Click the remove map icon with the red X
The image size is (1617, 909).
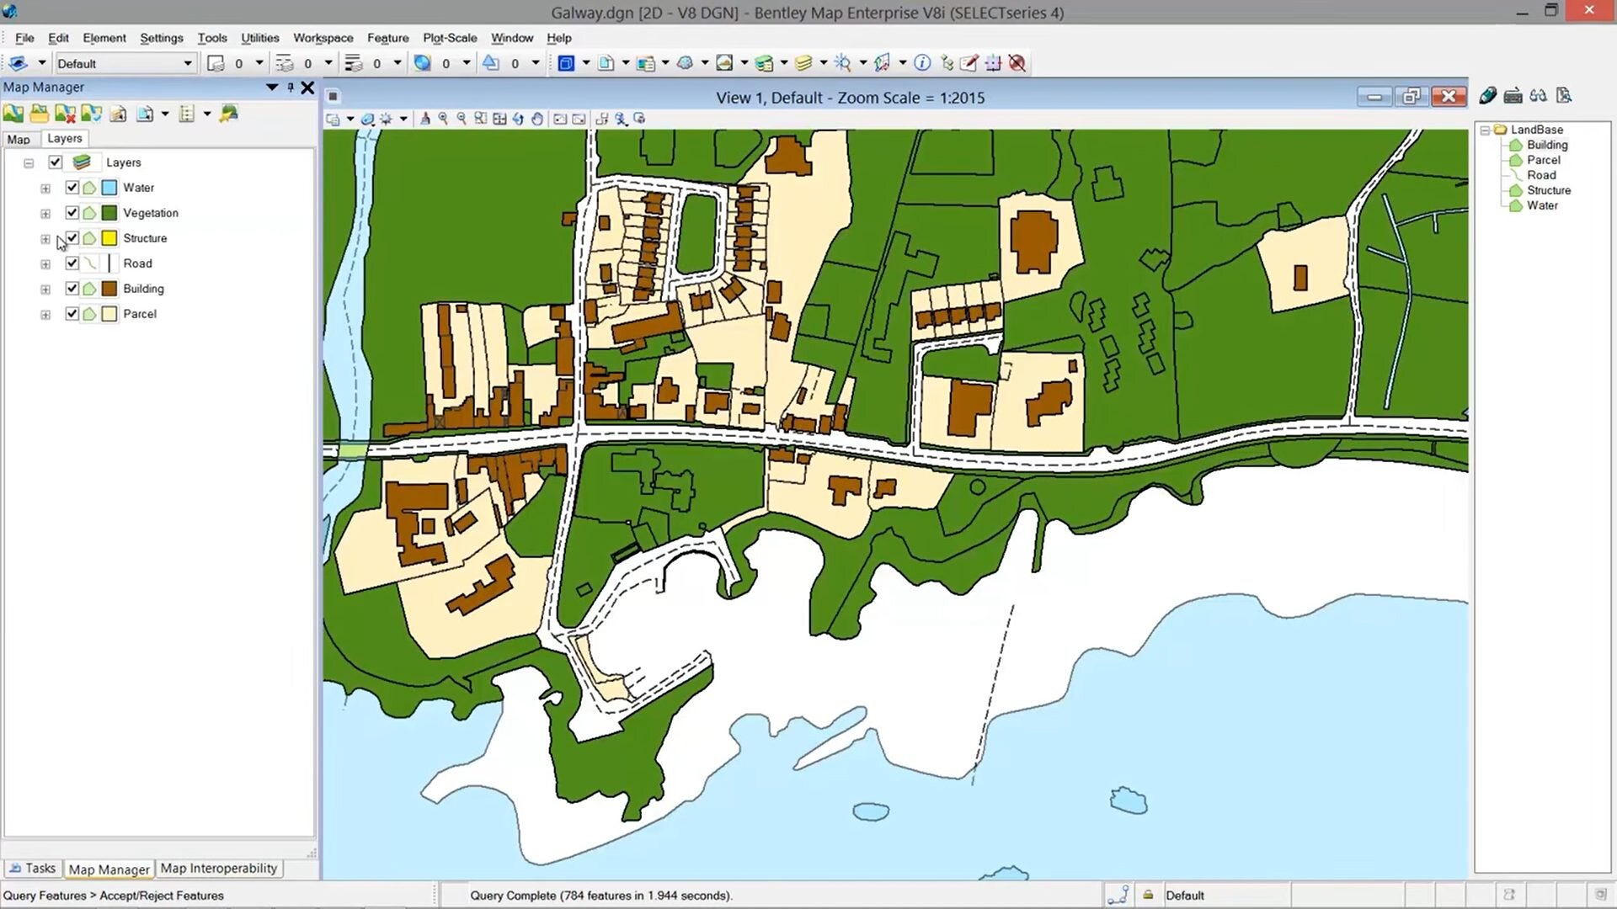tap(65, 114)
